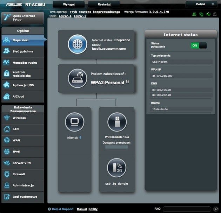Click the Quick Internet Setup wand icon
Image resolution: width=221 pixels, height=213 pixels.
tap(7, 17)
